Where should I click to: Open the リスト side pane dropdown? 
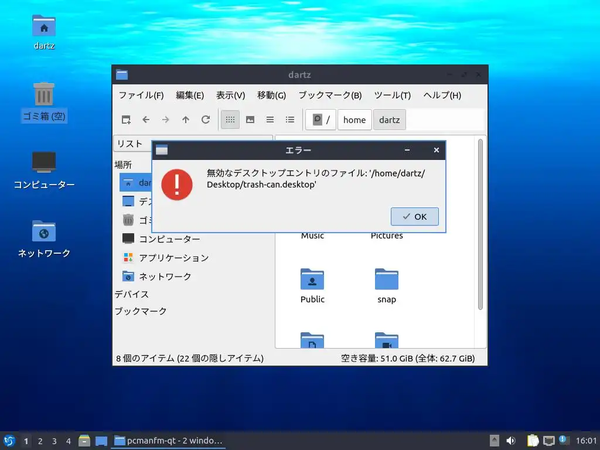132,144
